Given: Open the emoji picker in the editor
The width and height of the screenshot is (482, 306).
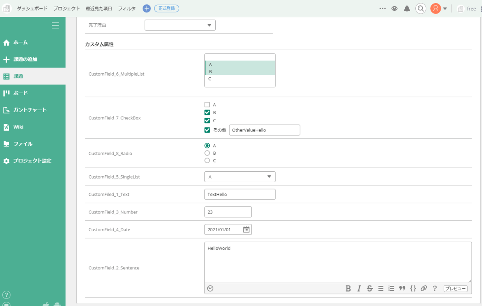Looking at the screenshot, I should tap(210, 288).
